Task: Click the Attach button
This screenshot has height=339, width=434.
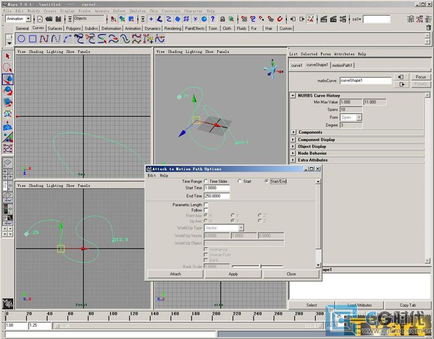Action: [175, 274]
